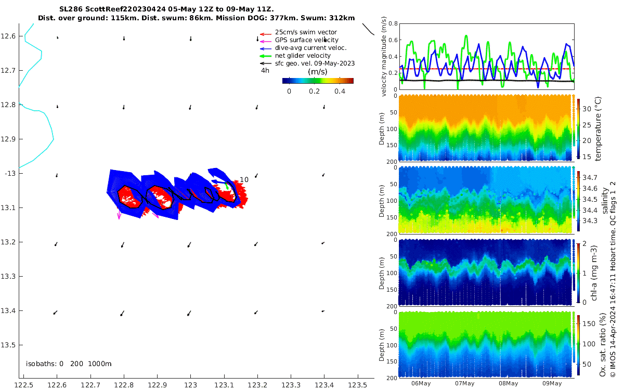
Task: Click the '-13' latitude tick label
Action: (10, 173)
